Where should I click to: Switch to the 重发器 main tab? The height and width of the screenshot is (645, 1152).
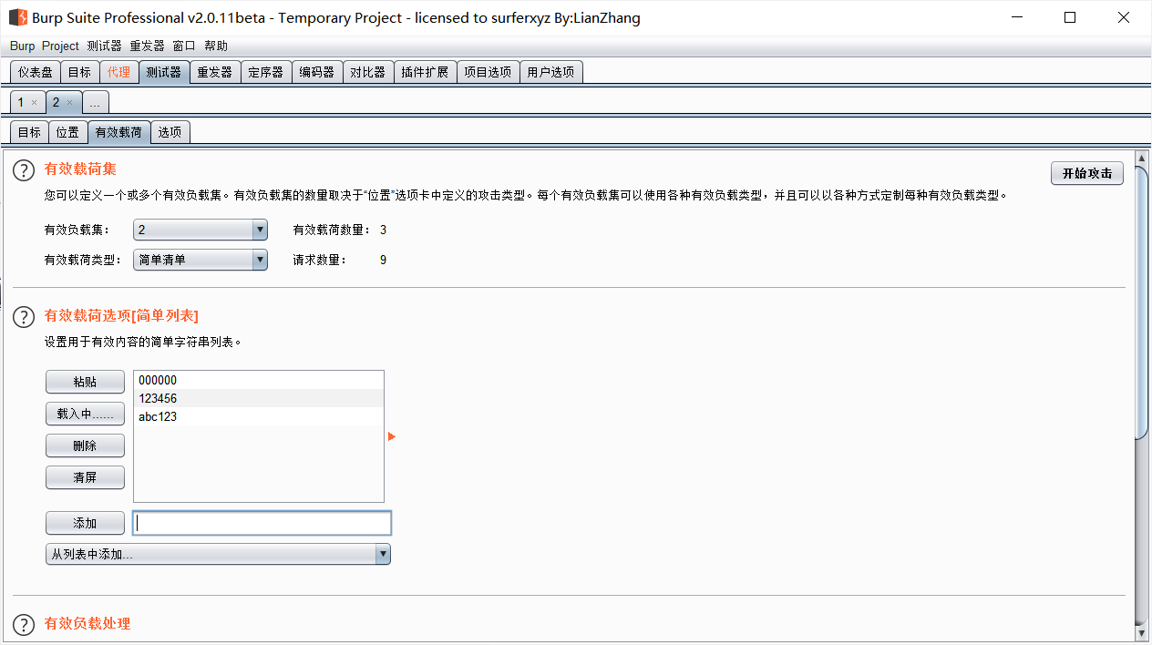tap(215, 72)
